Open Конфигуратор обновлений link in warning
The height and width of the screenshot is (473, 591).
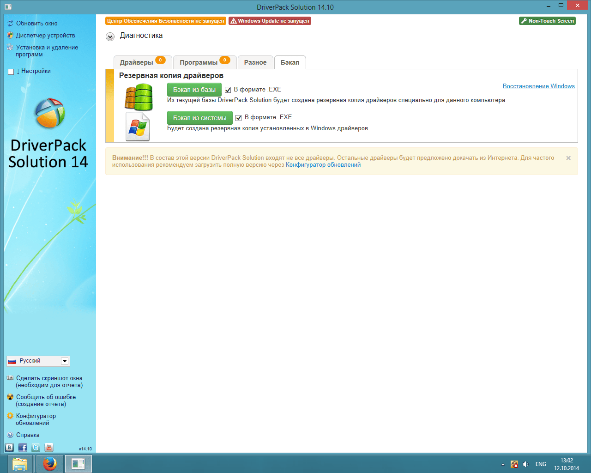(323, 165)
